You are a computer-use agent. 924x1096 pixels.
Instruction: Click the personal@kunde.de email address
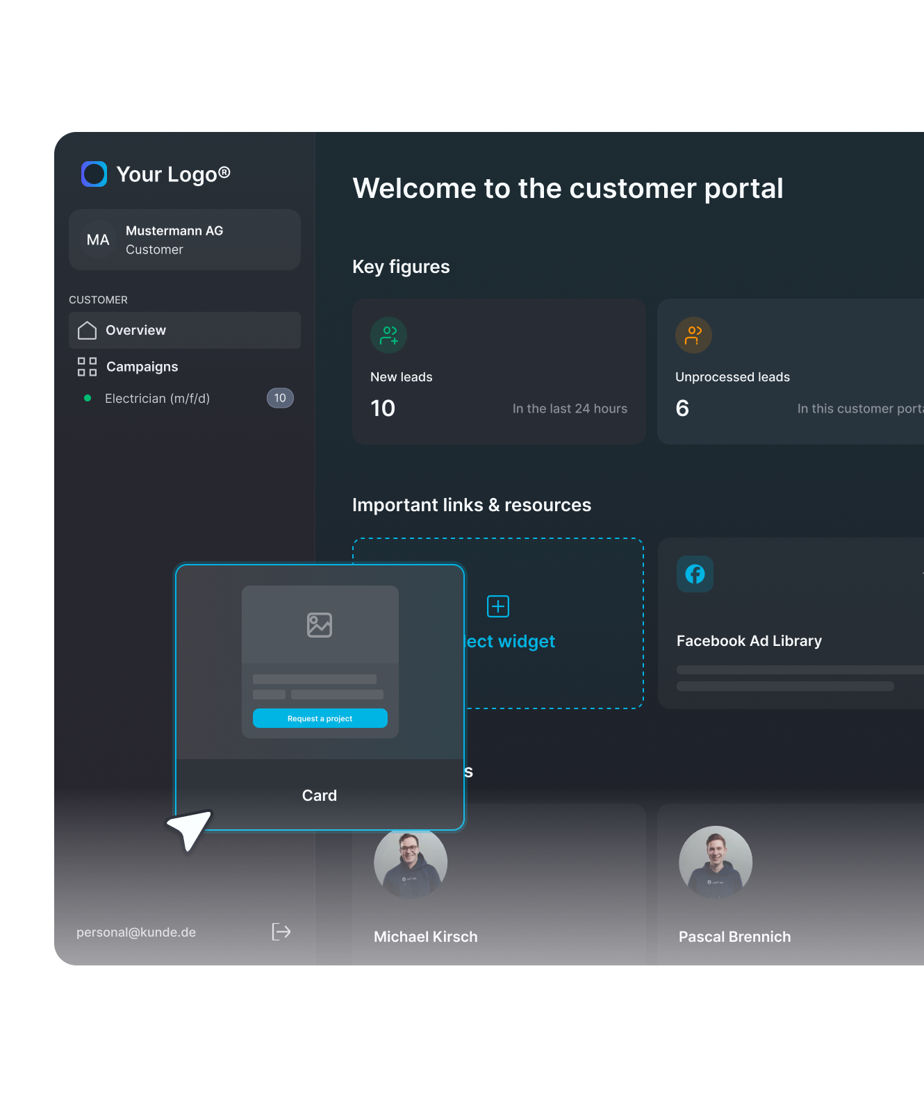pyautogui.click(x=136, y=932)
